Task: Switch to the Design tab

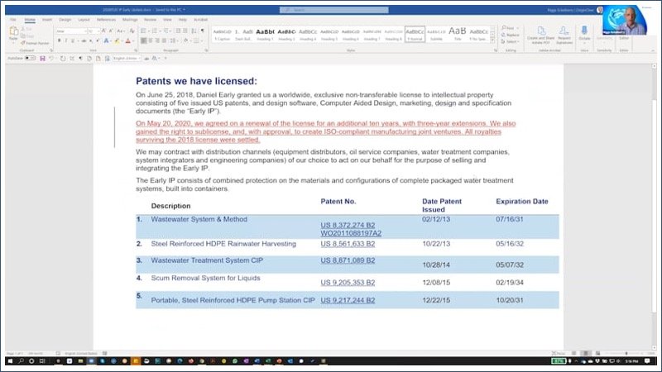Action: [65, 20]
